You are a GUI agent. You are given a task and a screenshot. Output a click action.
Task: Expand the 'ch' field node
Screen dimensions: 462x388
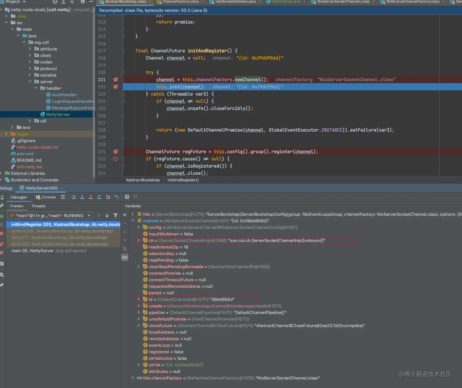tap(139, 240)
